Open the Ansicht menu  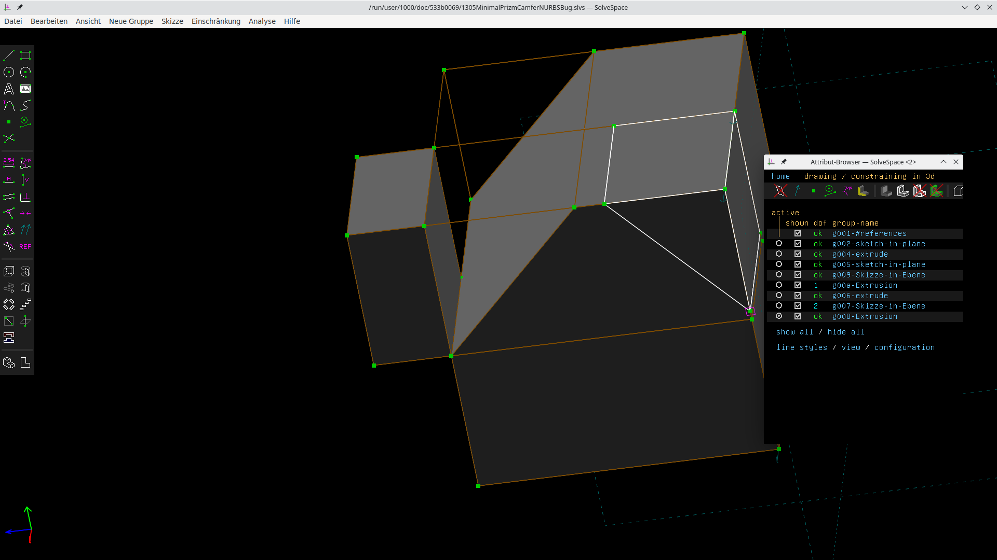click(x=88, y=21)
